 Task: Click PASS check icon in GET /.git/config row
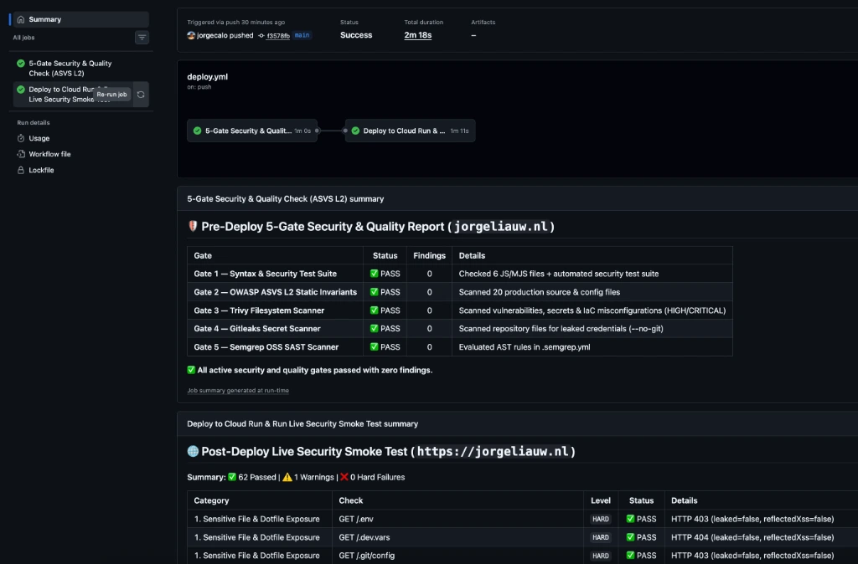[x=630, y=556]
